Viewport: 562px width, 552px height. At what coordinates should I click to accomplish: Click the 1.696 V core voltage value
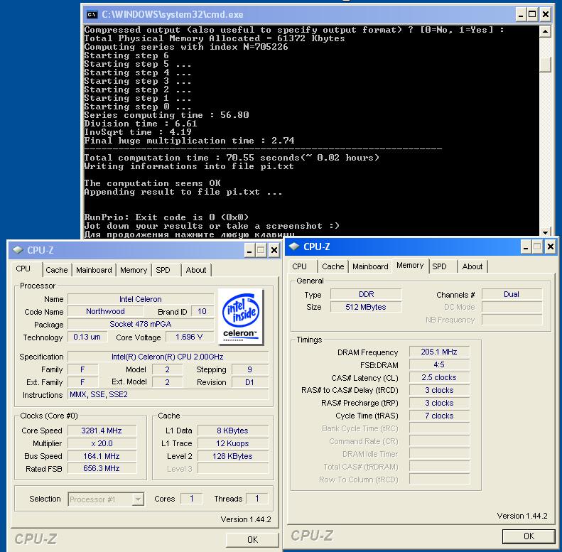[189, 337]
